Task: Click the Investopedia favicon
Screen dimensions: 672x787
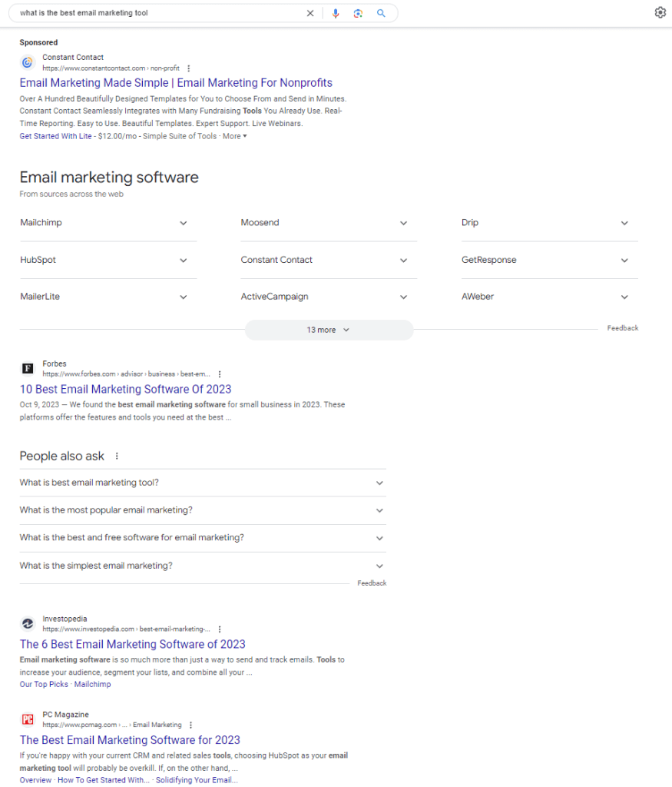Action: (28, 623)
